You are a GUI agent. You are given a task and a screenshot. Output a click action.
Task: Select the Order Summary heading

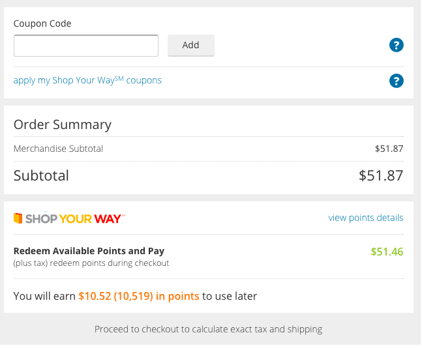tap(63, 124)
